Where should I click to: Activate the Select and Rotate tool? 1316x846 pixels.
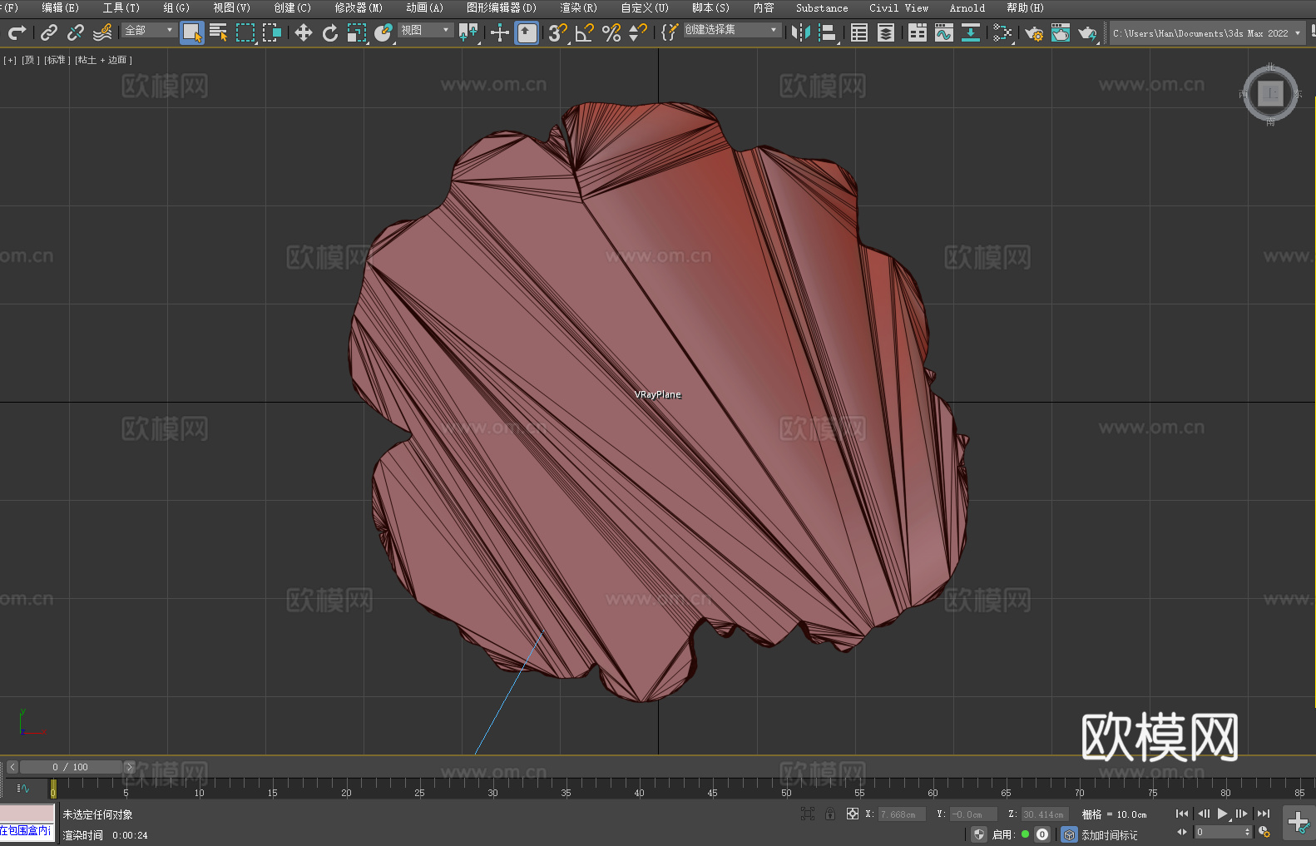click(x=330, y=32)
